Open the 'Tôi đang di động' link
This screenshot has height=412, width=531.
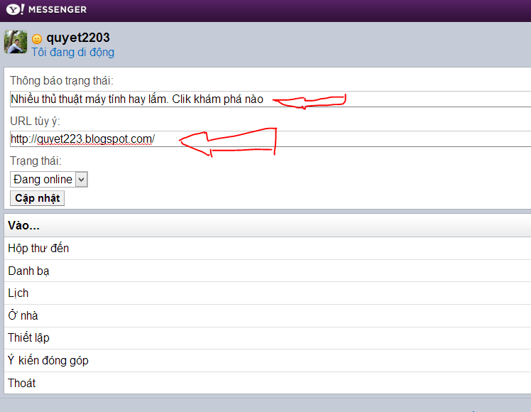click(73, 52)
